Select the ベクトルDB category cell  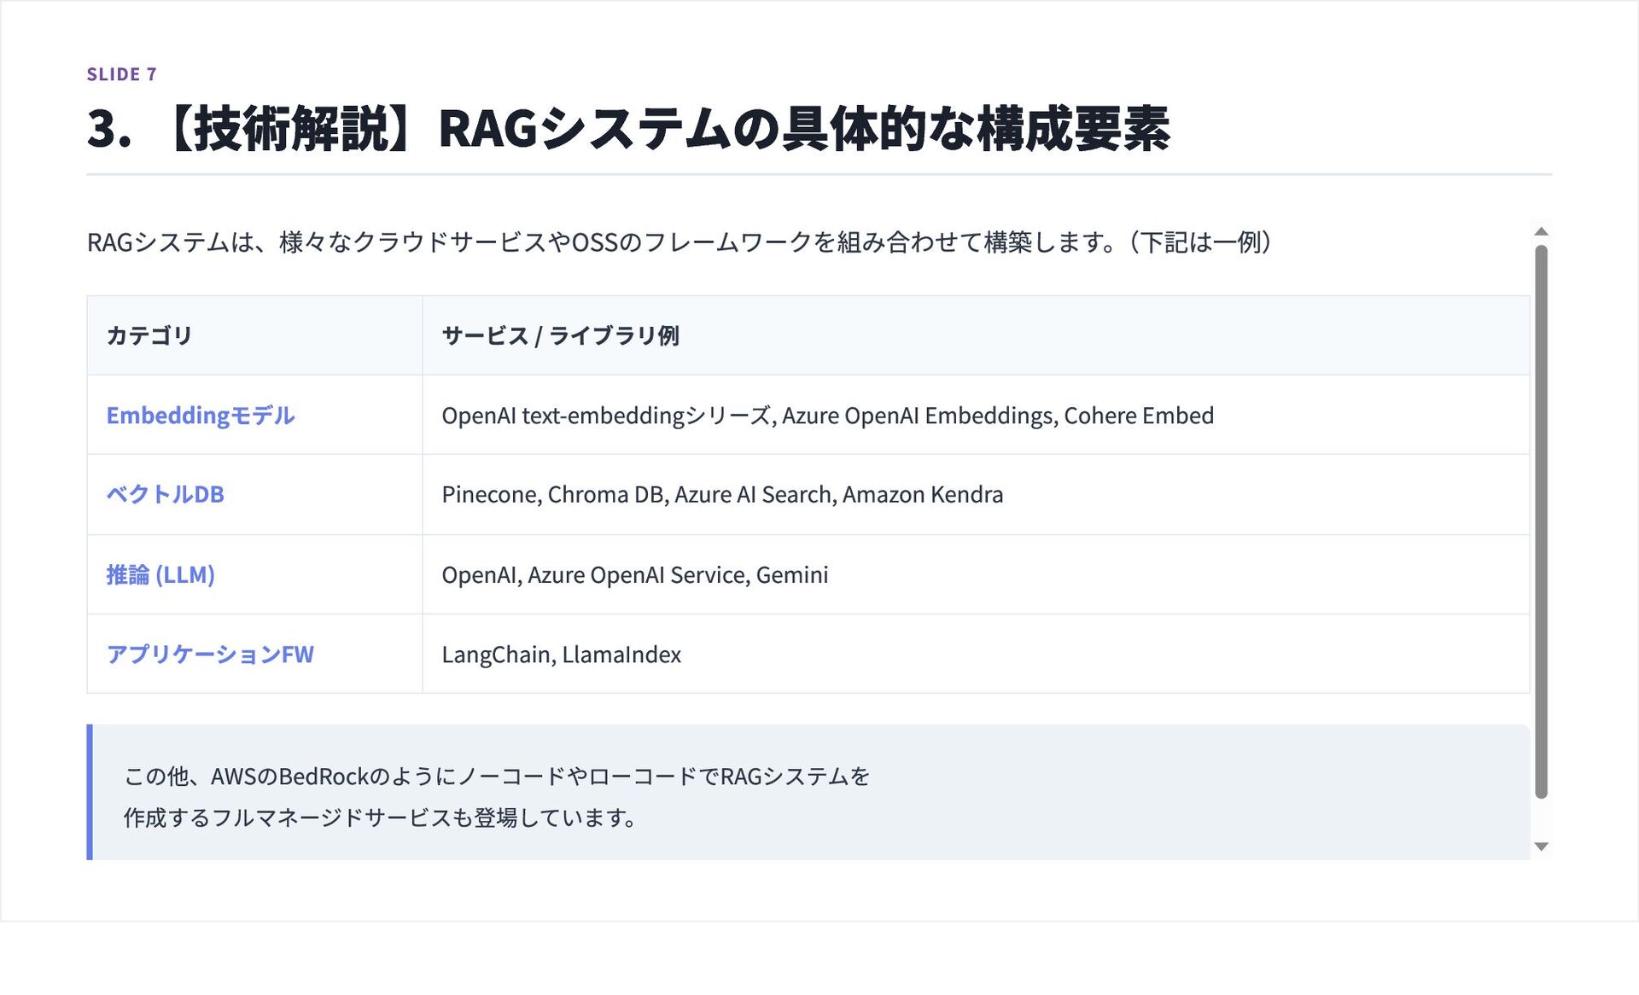click(165, 495)
